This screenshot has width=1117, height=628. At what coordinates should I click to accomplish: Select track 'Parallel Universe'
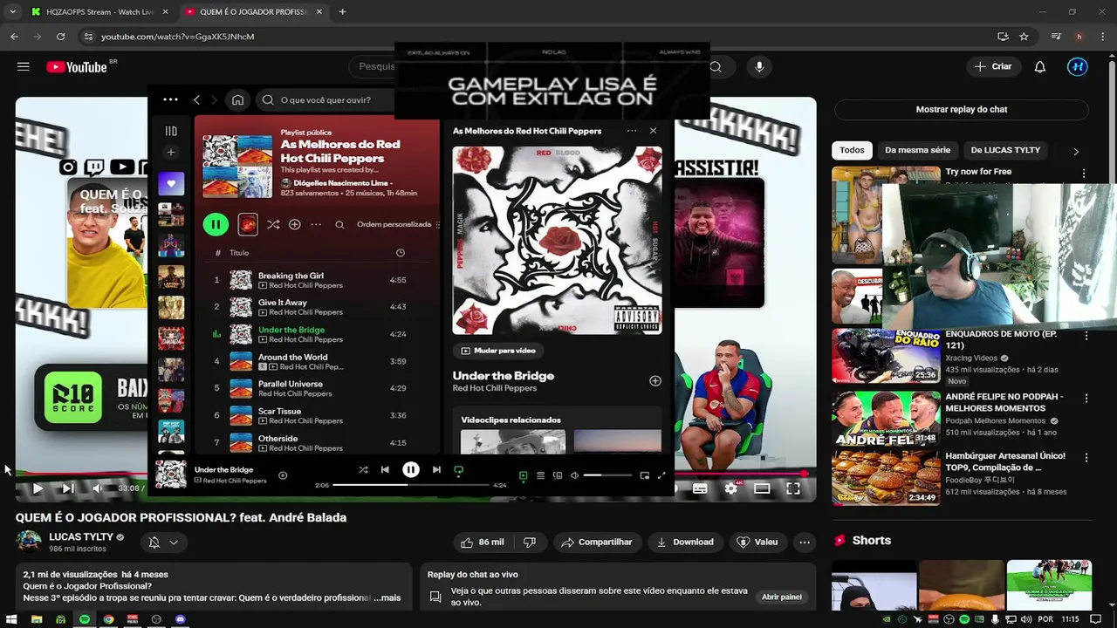pos(291,384)
